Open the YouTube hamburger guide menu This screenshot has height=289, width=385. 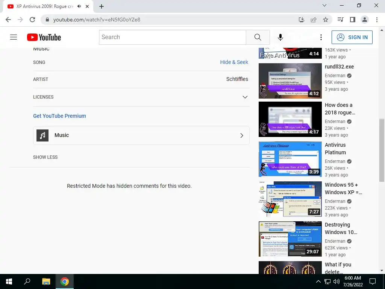tap(14, 37)
